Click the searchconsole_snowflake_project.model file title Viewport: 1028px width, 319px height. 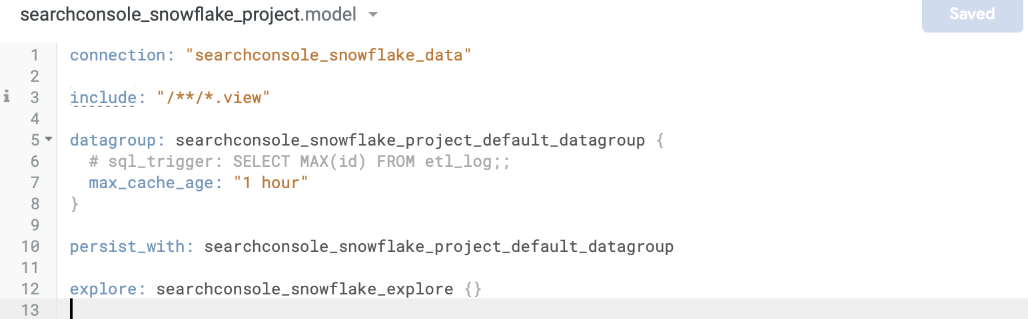click(189, 14)
